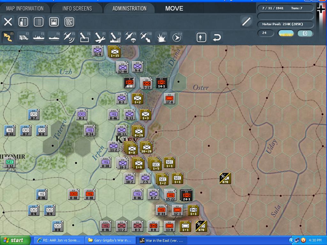327x245 pixels.
Task: Click the date field 7/31/1941 Turn 7
Action: [x=285, y=8]
